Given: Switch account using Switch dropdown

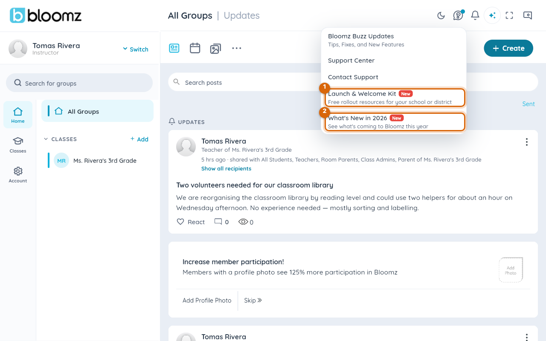Looking at the screenshot, I should point(136,49).
